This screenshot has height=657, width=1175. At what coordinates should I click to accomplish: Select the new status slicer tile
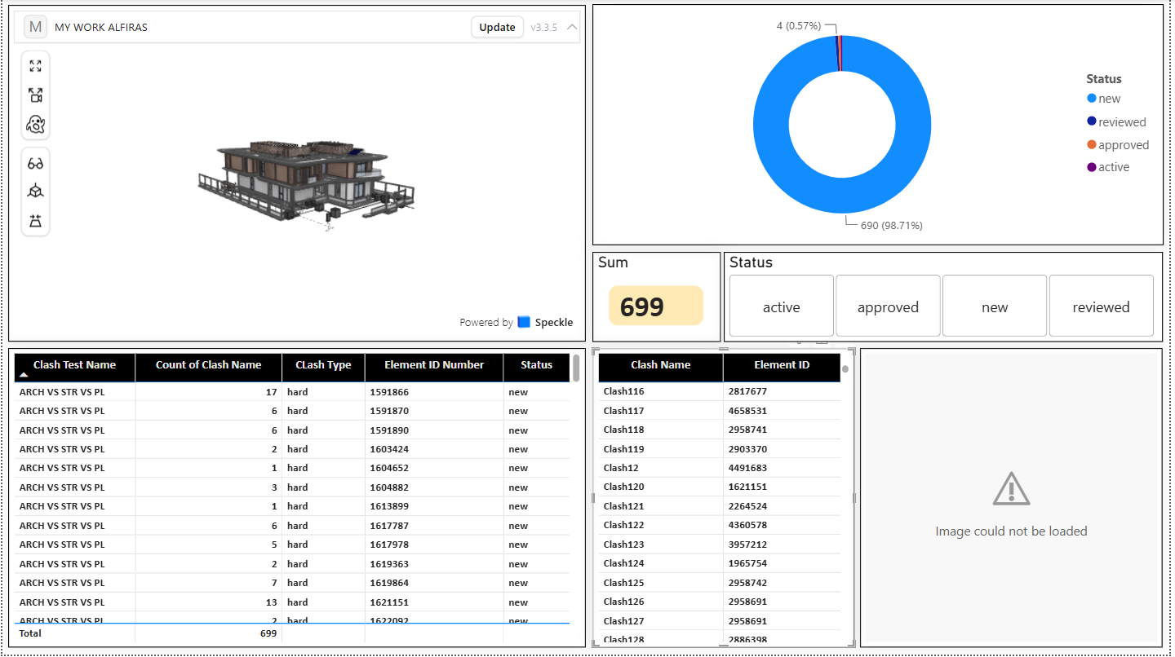pyautogui.click(x=995, y=306)
